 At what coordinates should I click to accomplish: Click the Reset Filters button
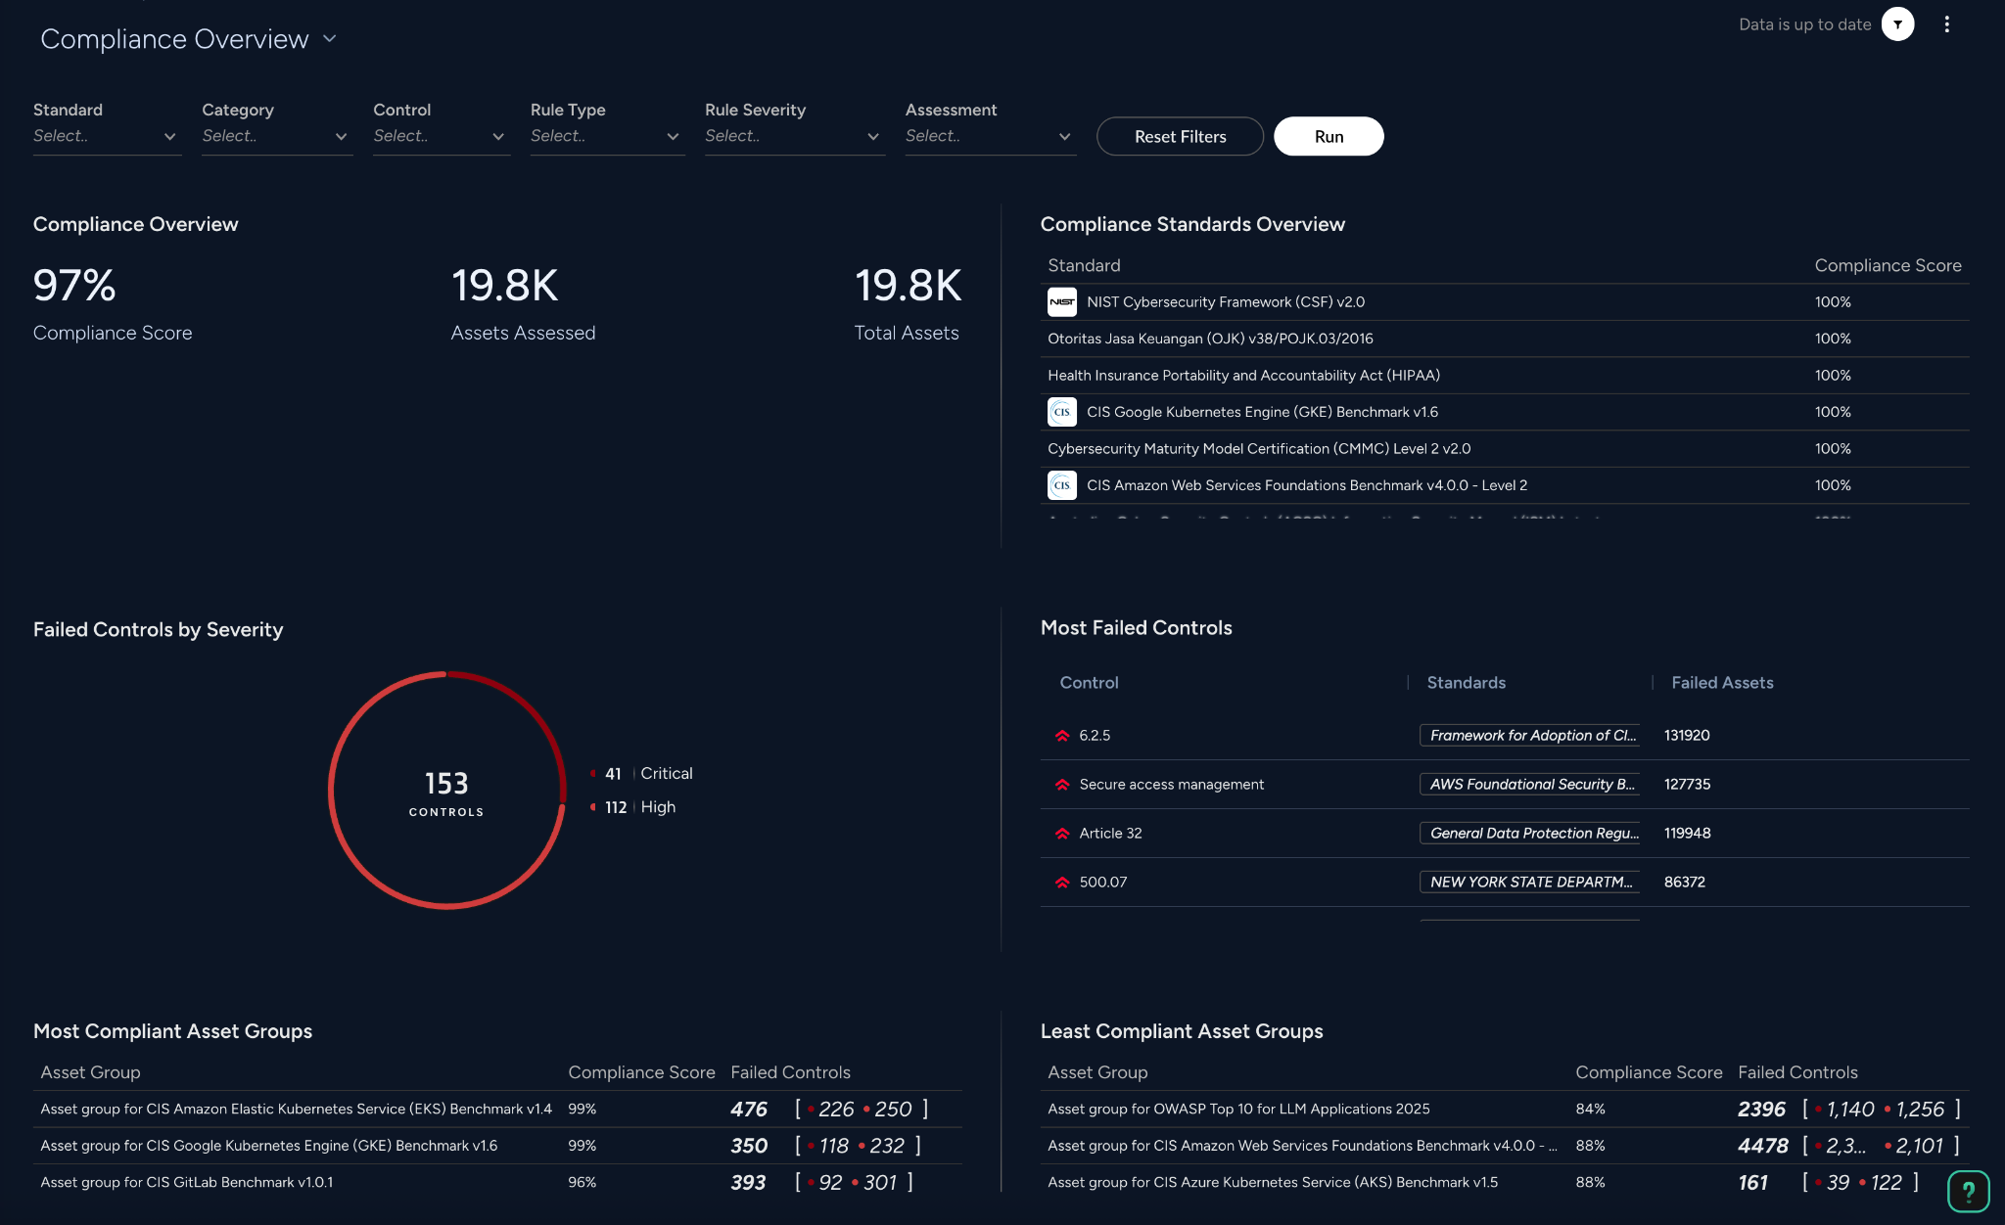click(x=1180, y=137)
